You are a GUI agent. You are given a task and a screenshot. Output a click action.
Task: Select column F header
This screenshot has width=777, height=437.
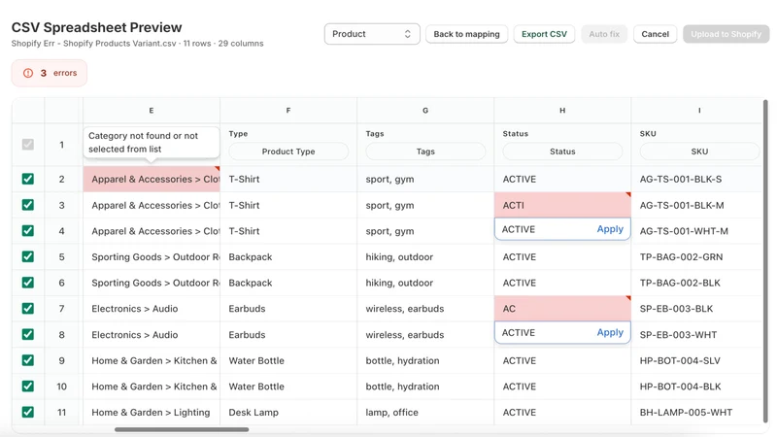pyautogui.click(x=288, y=111)
